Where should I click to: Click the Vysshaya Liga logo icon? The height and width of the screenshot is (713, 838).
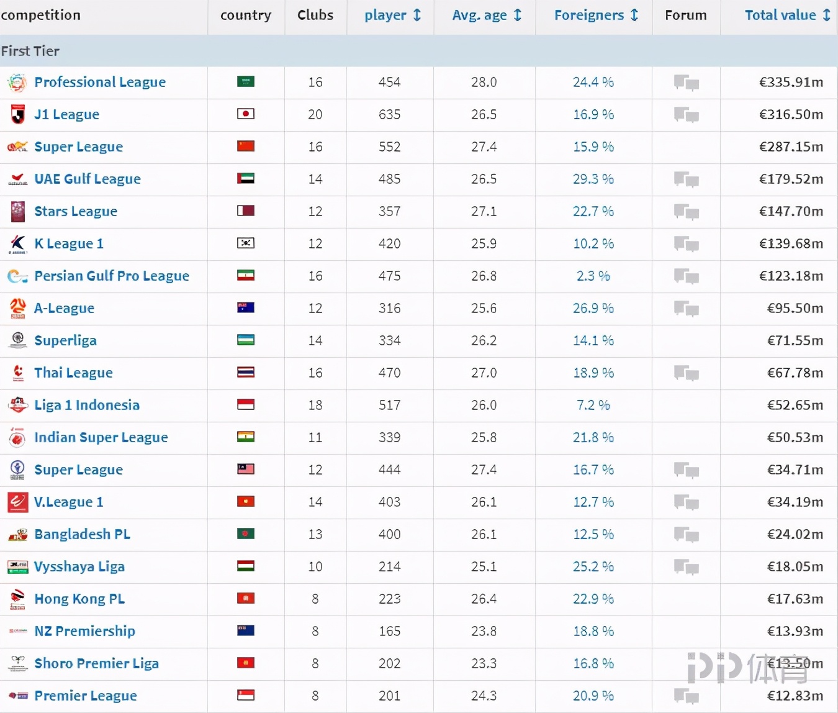(x=17, y=566)
